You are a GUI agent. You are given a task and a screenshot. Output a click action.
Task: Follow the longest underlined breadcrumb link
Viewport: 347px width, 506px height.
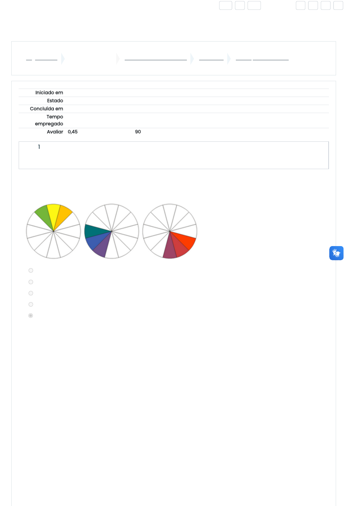coord(156,59)
